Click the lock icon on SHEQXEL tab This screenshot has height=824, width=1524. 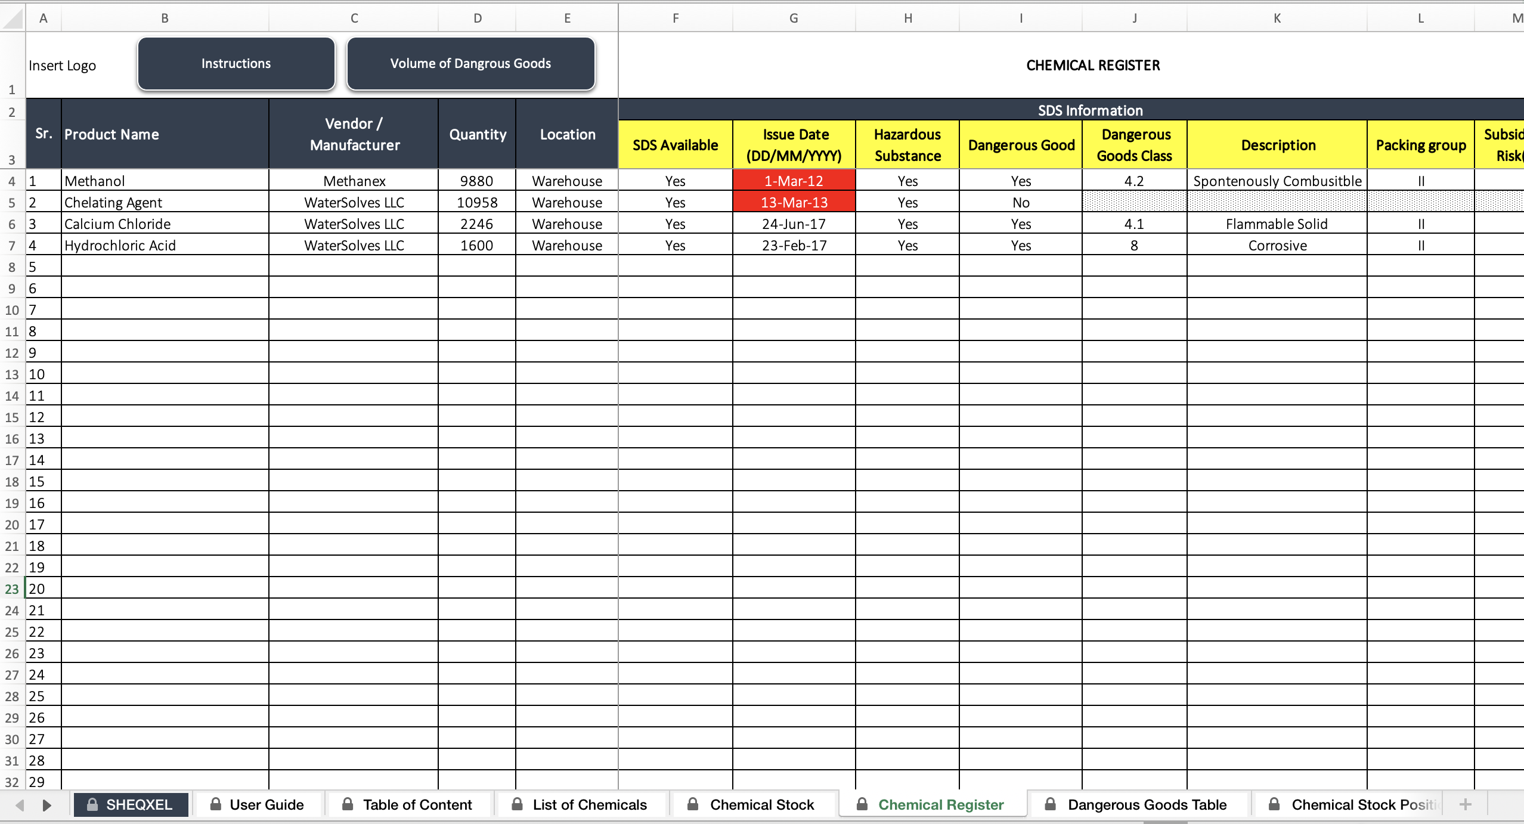click(93, 804)
